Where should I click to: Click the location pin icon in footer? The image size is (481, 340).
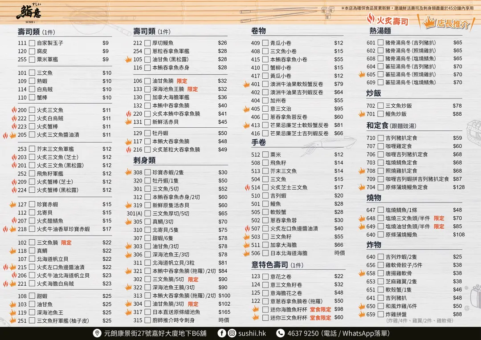click(x=97, y=333)
